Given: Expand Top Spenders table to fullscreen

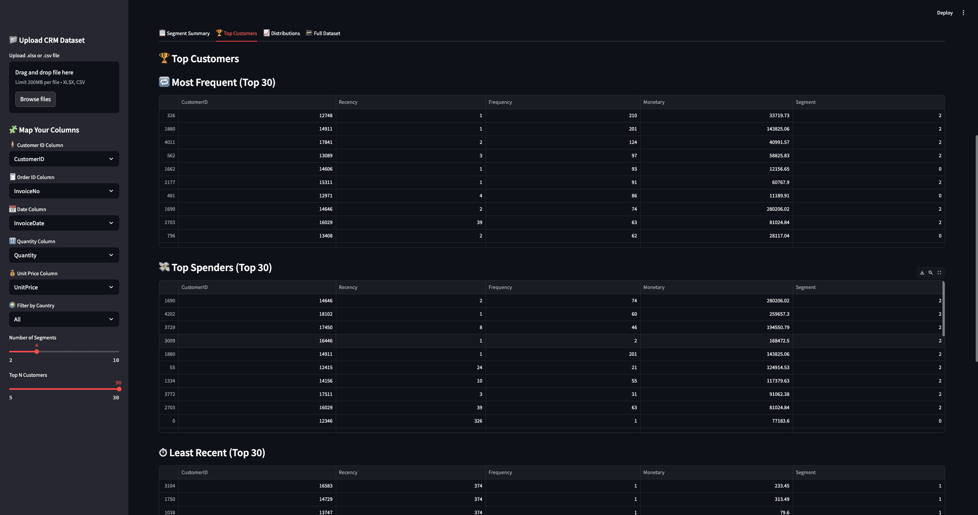Looking at the screenshot, I should [939, 273].
